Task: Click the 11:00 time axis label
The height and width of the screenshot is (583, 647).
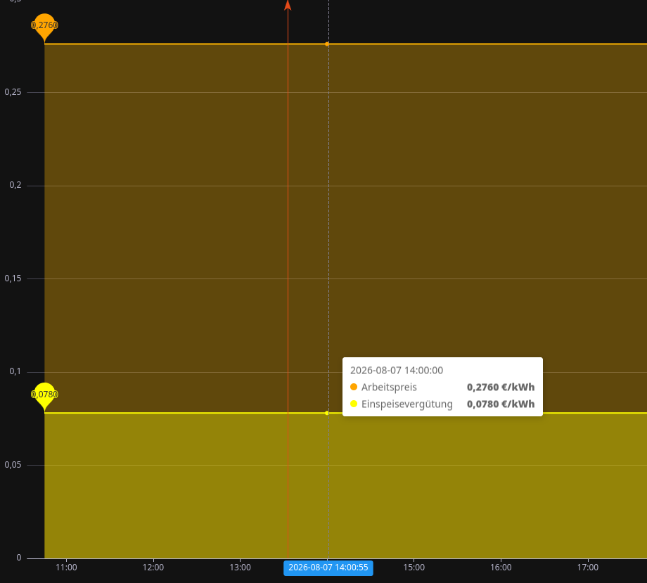Action: (66, 568)
